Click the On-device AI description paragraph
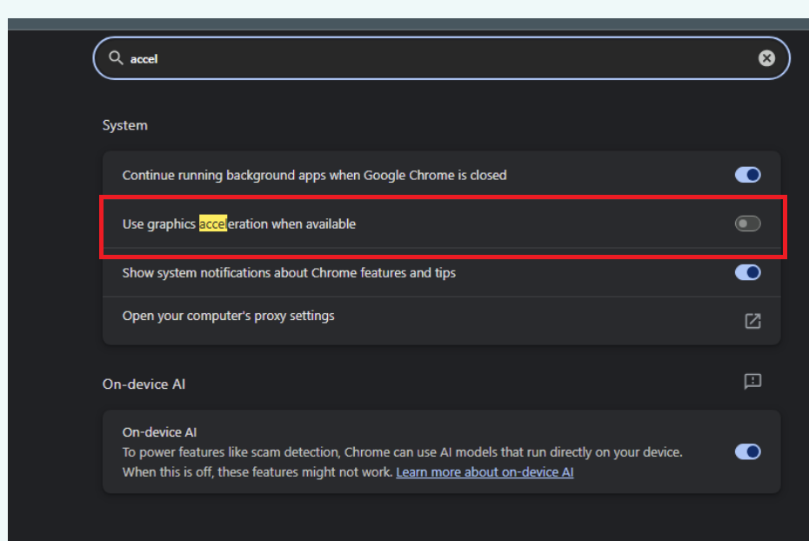809x541 pixels. click(403, 462)
